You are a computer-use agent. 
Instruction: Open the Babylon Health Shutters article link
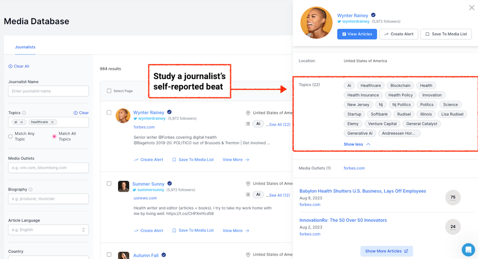click(x=363, y=191)
